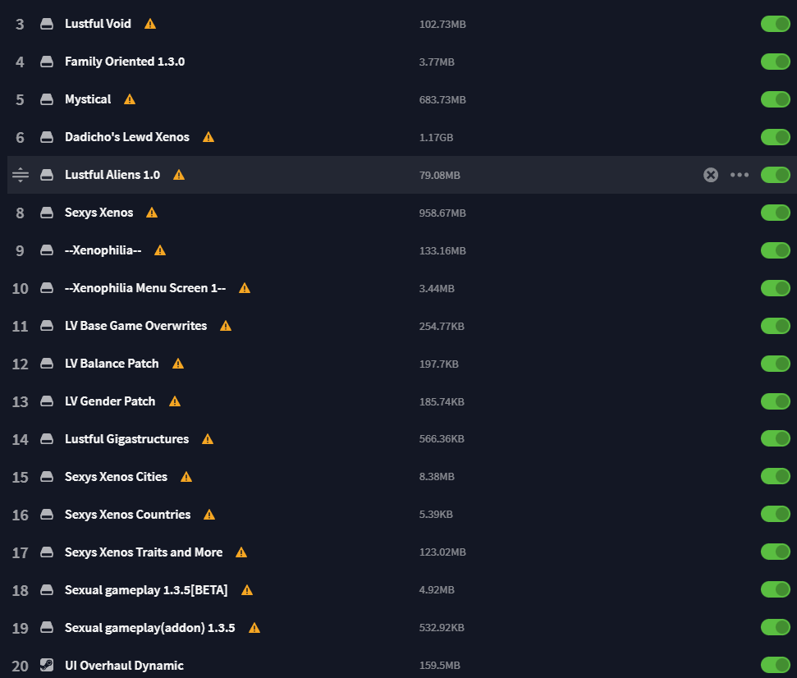Viewport: 797px width, 678px height.
Task: Toggle off Sexys Xenos Traits and More
Action: [x=775, y=552]
